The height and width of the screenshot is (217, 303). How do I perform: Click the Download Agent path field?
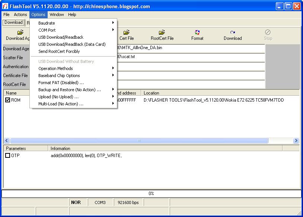[x=191, y=48]
